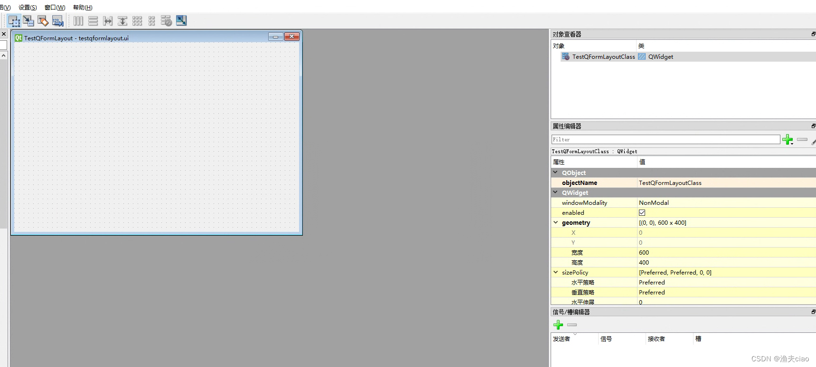
Task: Click the 属性 column header
Action: [x=594, y=162]
